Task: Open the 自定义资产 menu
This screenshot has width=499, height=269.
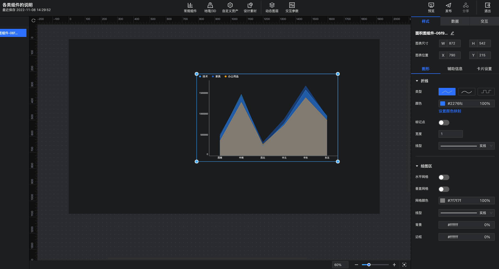Action: [x=230, y=8]
